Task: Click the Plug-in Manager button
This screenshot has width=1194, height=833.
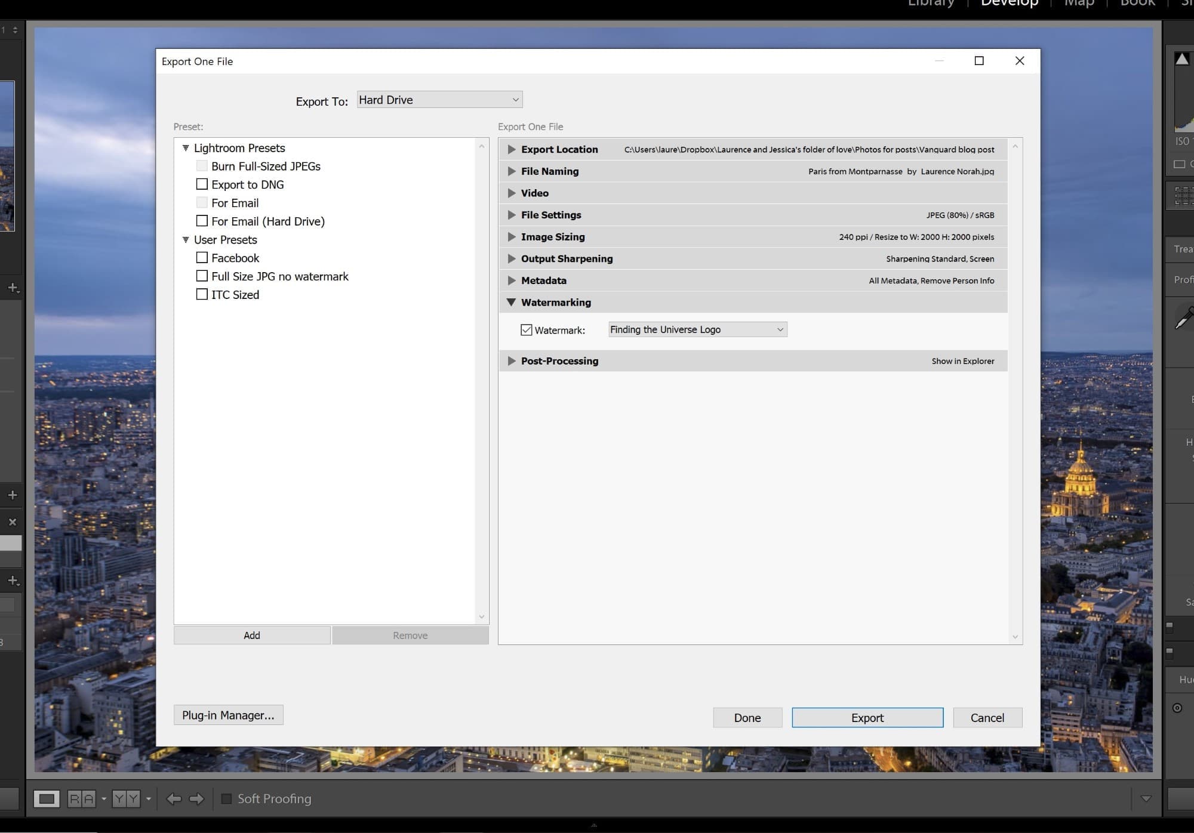Action: (x=227, y=715)
